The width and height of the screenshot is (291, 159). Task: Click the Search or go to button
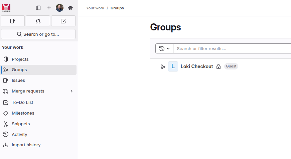[38, 34]
